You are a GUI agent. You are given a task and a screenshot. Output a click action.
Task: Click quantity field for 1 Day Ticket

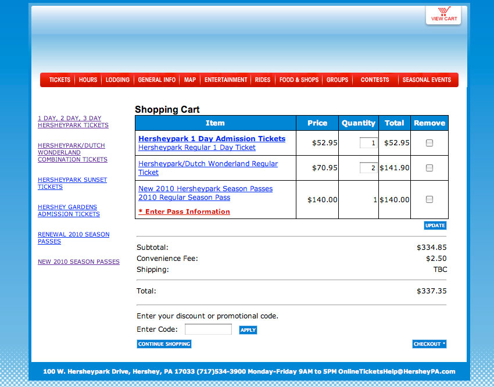[x=368, y=143]
